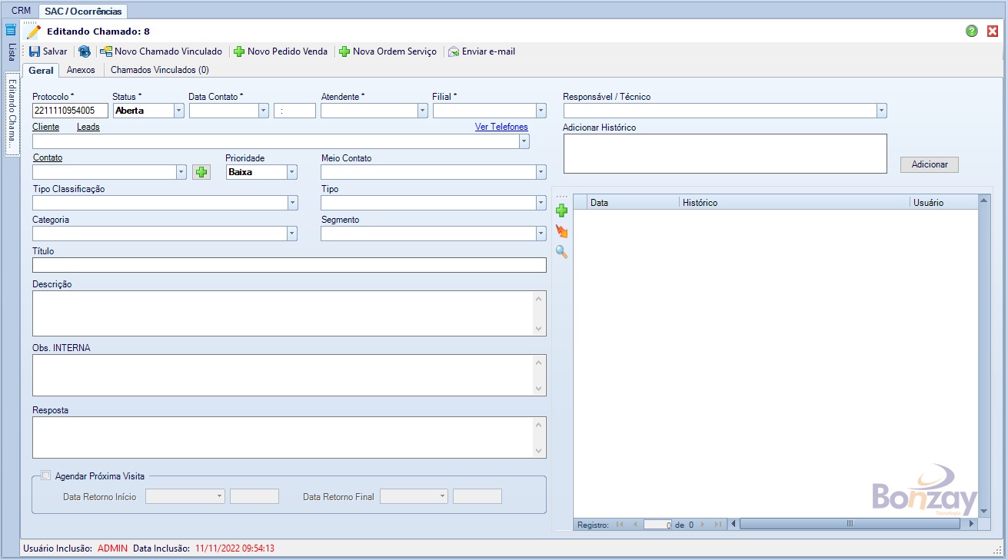The image size is (1008, 560).
Task: Open the Contato dropdown
Action: click(181, 172)
